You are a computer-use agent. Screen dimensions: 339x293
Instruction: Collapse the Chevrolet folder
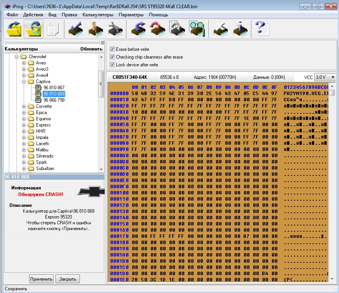coord(16,57)
